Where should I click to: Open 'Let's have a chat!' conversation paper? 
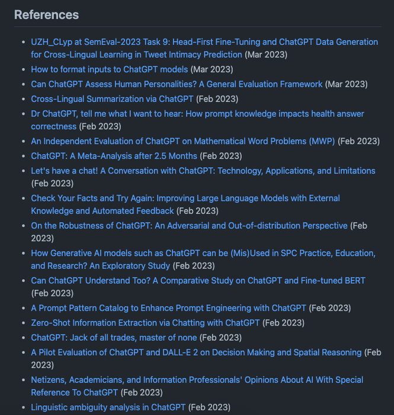point(203,171)
